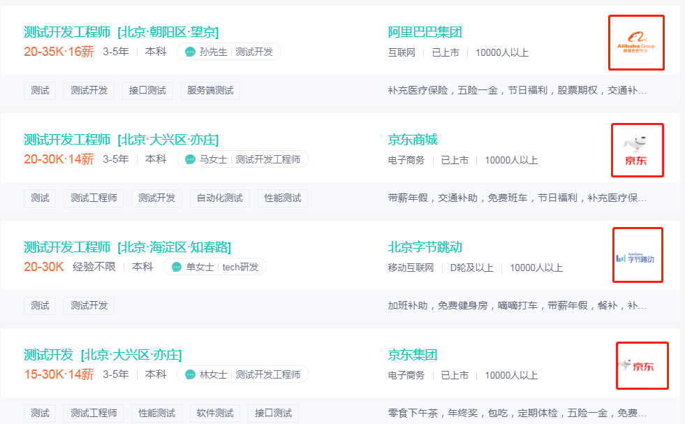Open the 阿里巴巴集团 company page

(x=426, y=31)
